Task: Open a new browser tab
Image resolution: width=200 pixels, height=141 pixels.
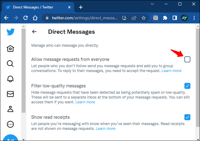Action: [x=81, y=7]
